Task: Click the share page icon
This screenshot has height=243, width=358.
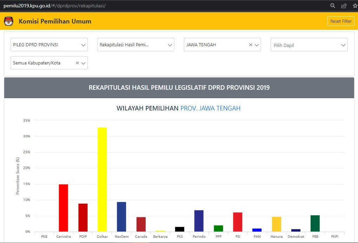Action: coord(344,6)
